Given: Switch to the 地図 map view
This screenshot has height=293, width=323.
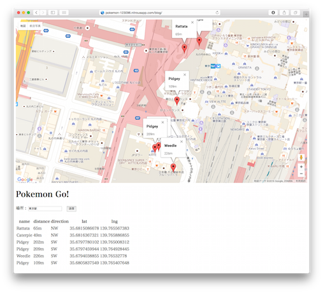Looking at the screenshot, I should [23, 26].
